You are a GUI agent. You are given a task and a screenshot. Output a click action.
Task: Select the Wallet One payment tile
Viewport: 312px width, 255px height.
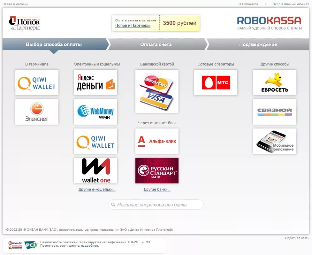pos(95,171)
